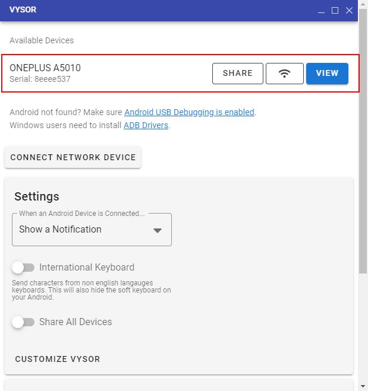Image resolution: width=368 pixels, height=391 pixels.
Task: Click the VIEW button for ONEPLUS A5010
Action: (327, 74)
